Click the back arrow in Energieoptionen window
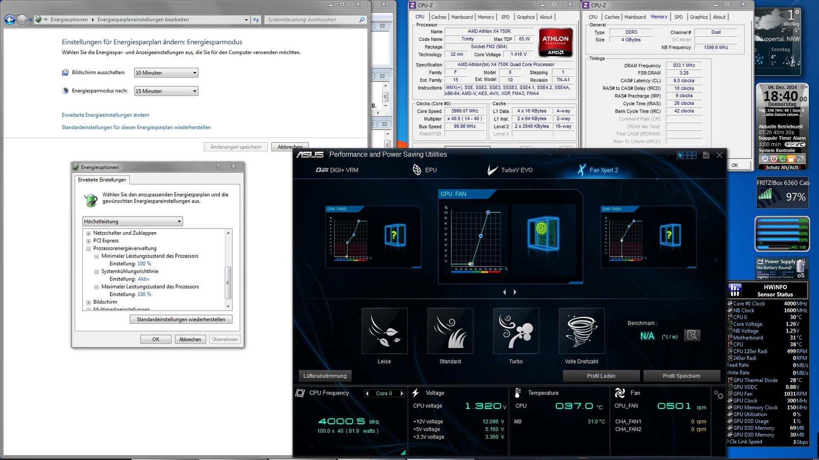 click(10, 20)
